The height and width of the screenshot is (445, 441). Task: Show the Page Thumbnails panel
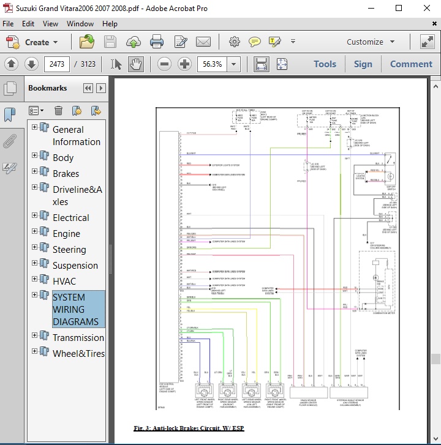[x=10, y=88]
